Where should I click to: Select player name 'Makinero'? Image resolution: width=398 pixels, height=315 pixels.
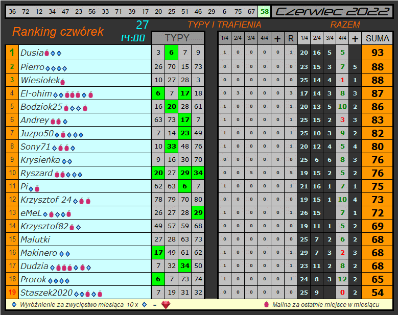click(39, 253)
